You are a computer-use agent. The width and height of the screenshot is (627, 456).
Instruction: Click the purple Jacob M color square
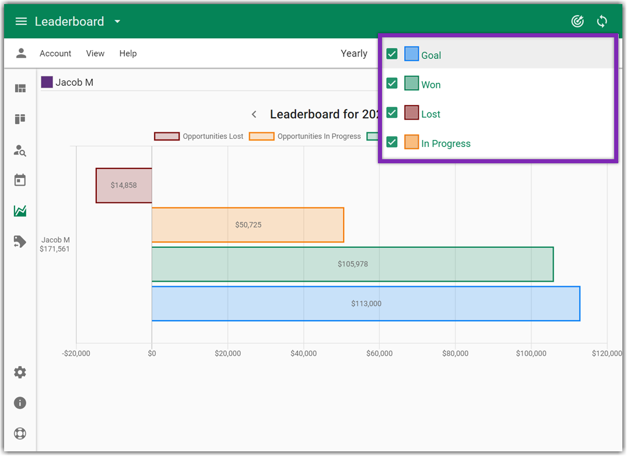coord(47,82)
